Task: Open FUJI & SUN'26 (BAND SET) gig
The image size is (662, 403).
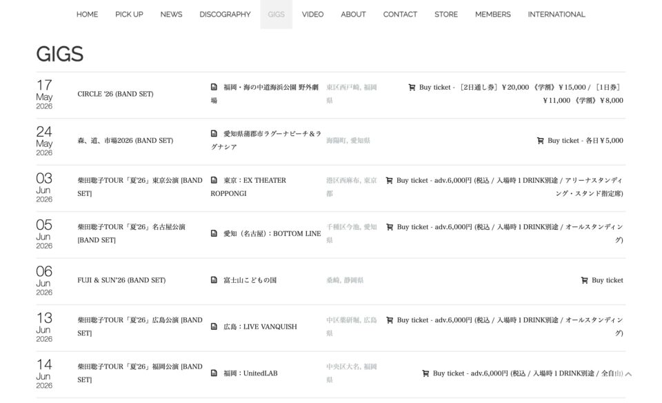Action: click(121, 280)
